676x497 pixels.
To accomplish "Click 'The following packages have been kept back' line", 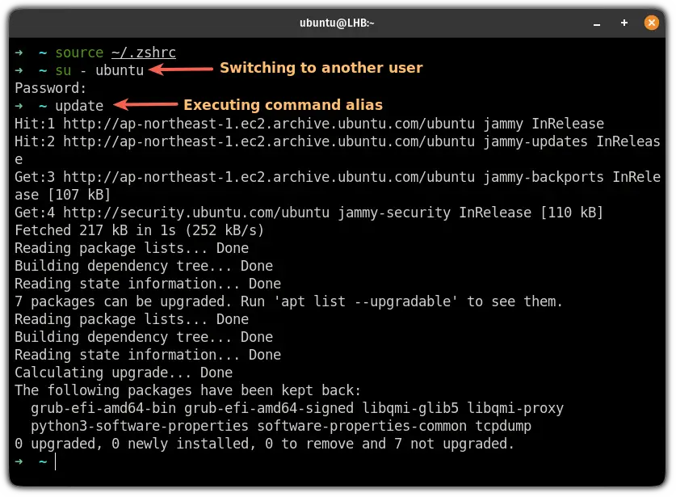I will (187, 390).
